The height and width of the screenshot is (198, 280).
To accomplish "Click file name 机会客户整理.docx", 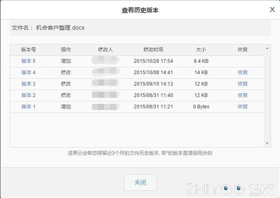I will (60, 28).
